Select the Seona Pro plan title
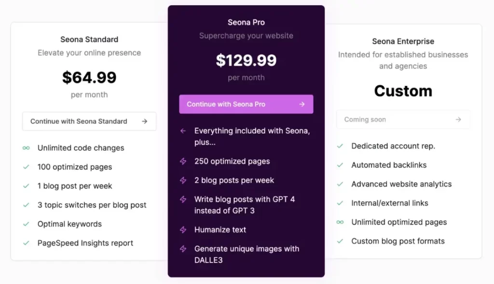This screenshot has width=494, height=284. tap(246, 22)
